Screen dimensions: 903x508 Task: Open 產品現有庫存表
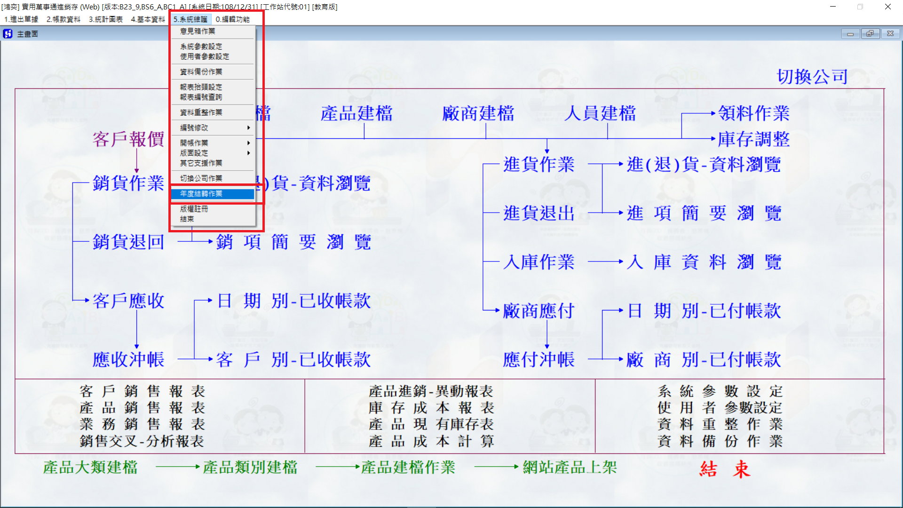pyautogui.click(x=431, y=424)
